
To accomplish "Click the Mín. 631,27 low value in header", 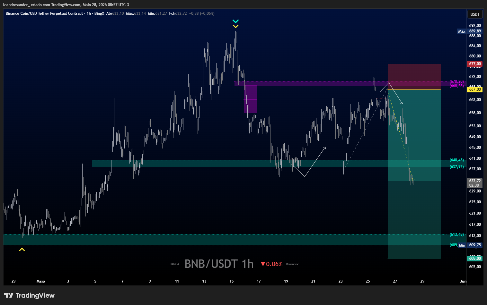I will 157,13.
